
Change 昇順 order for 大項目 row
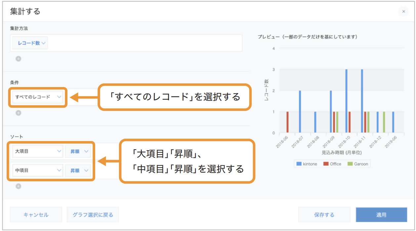[78, 151]
